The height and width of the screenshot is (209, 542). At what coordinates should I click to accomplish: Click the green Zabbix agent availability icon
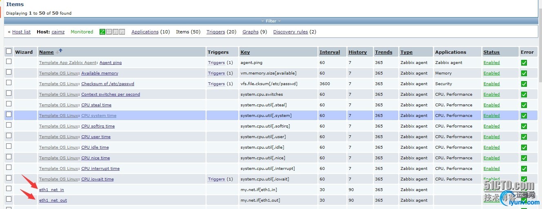tap(102, 32)
